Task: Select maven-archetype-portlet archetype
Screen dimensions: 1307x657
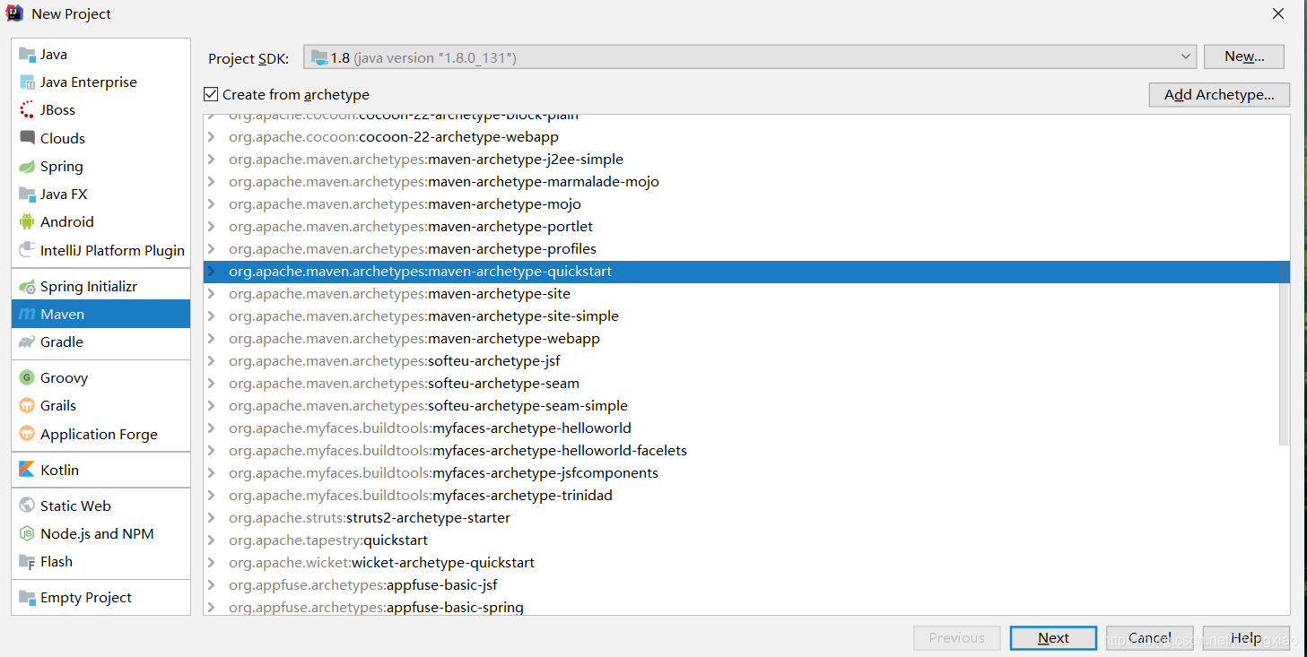Action: [x=746, y=226]
